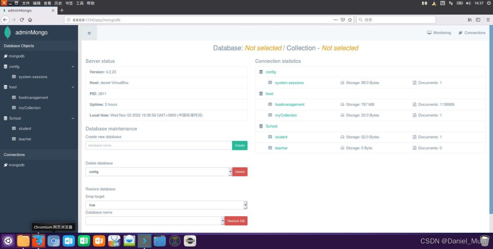Reload the page with the refresh icon

point(22,19)
